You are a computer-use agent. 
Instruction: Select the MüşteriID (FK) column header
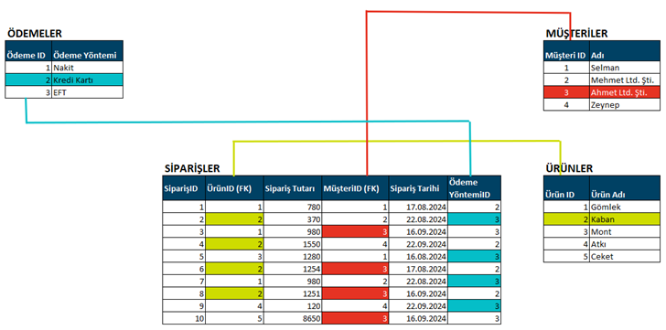[x=355, y=188]
